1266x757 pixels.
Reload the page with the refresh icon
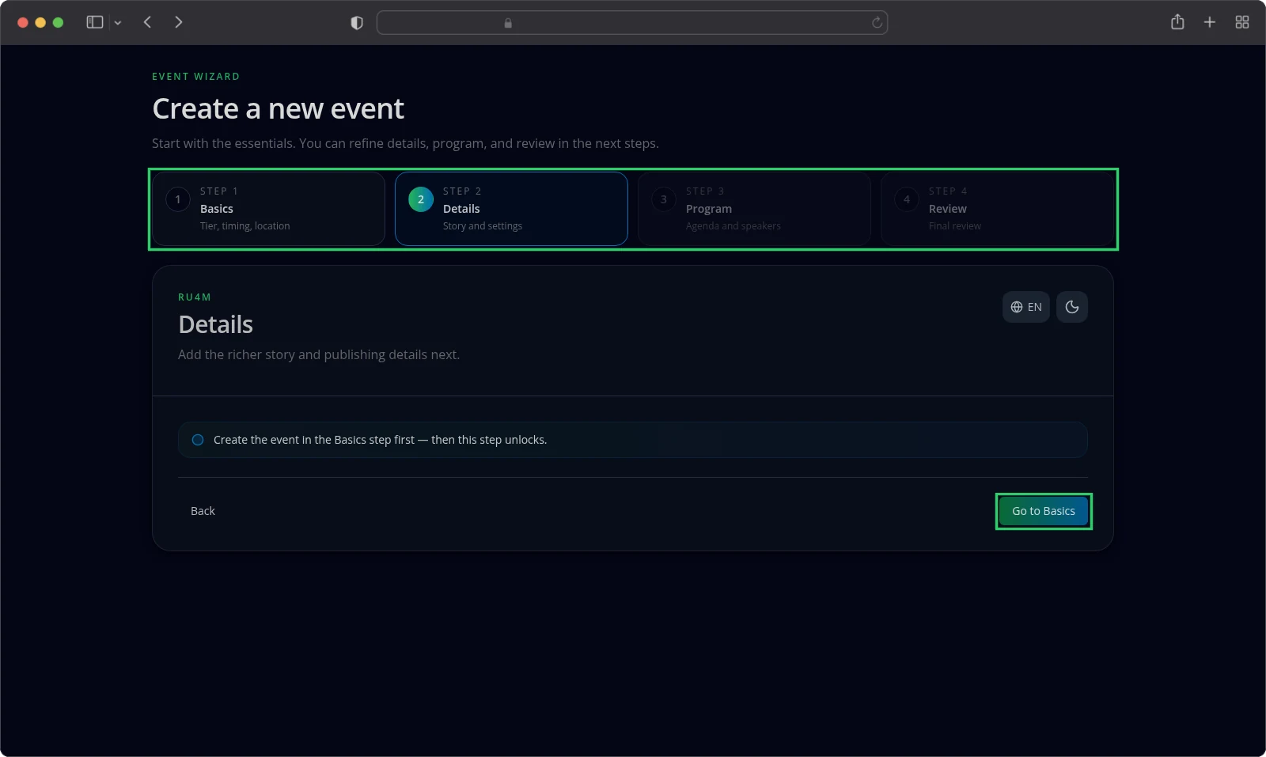coord(877,23)
